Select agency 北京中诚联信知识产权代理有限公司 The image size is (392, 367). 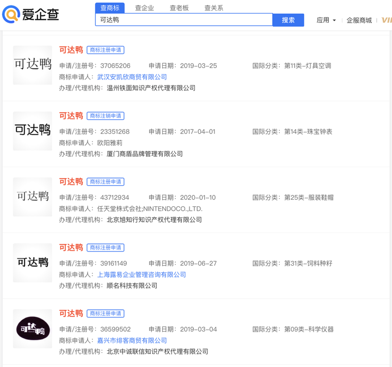157,352
